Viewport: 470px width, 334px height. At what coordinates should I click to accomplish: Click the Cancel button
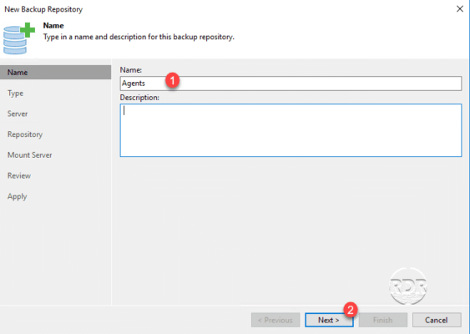point(437,320)
